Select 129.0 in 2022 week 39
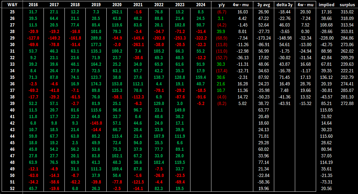358x194 pixels. (x=159, y=103)
